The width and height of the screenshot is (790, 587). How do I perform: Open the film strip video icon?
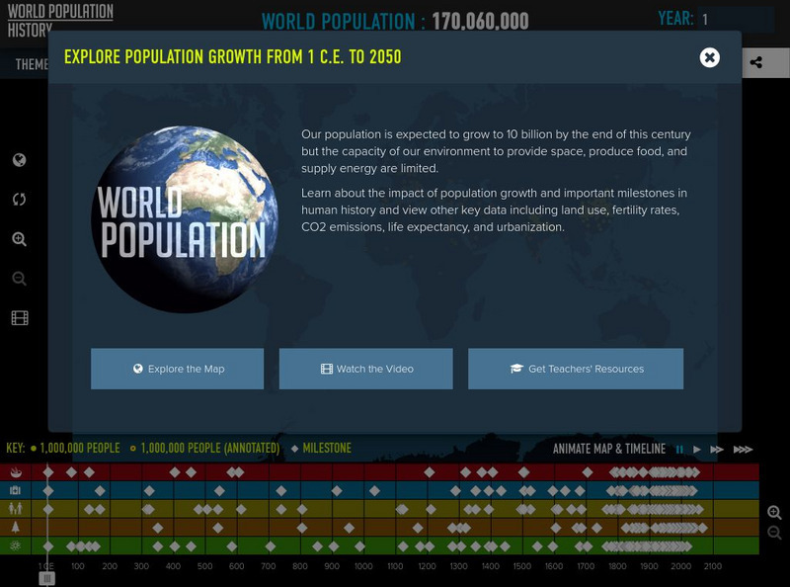20,317
